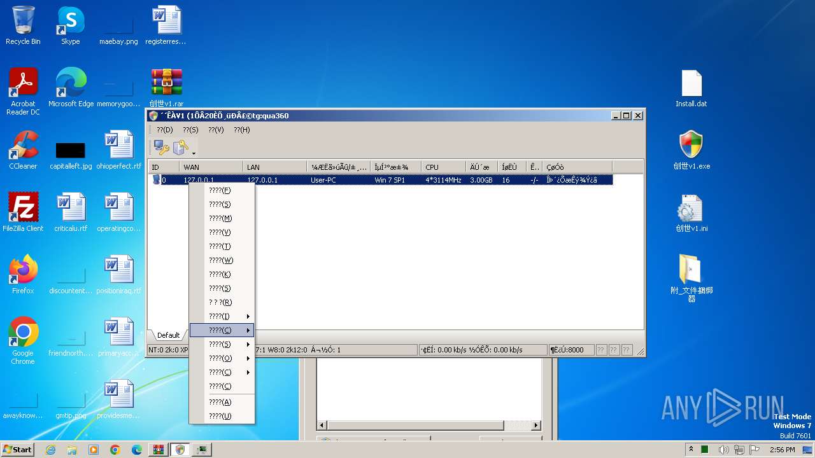Sort by the ID column header
Image resolution: width=815 pixels, height=458 pixels.
pyautogui.click(x=164, y=167)
